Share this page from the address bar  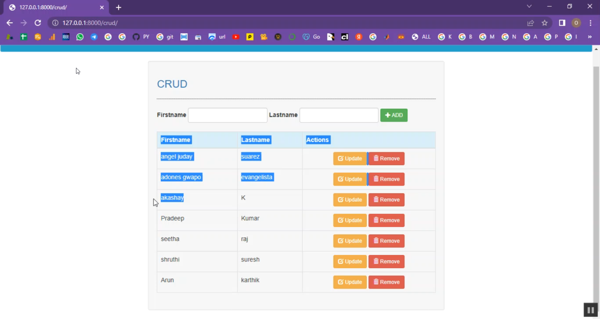click(x=530, y=23)
